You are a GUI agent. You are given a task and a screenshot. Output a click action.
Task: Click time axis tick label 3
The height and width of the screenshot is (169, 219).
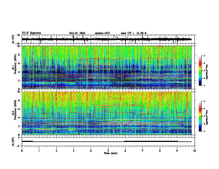[x=74, y=151]
